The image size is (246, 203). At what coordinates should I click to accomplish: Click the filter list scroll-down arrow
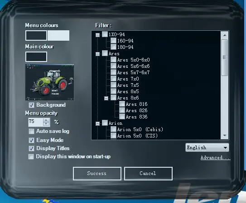pyautogui.click(x=225, y=135)
